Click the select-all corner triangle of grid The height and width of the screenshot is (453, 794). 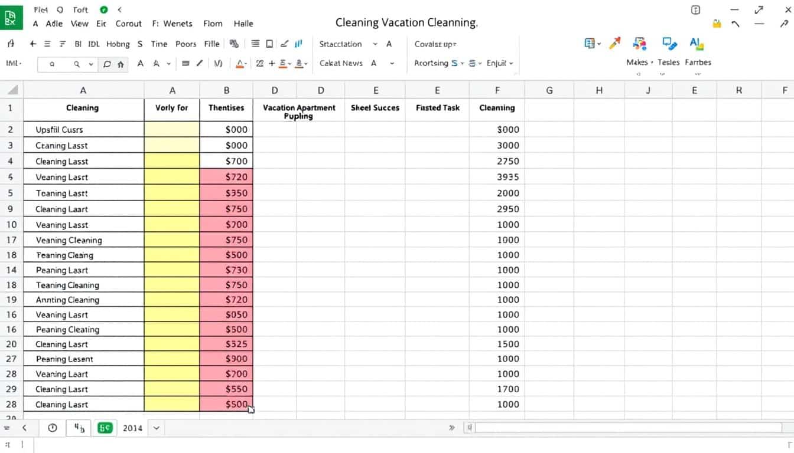(x=12, y=90)
